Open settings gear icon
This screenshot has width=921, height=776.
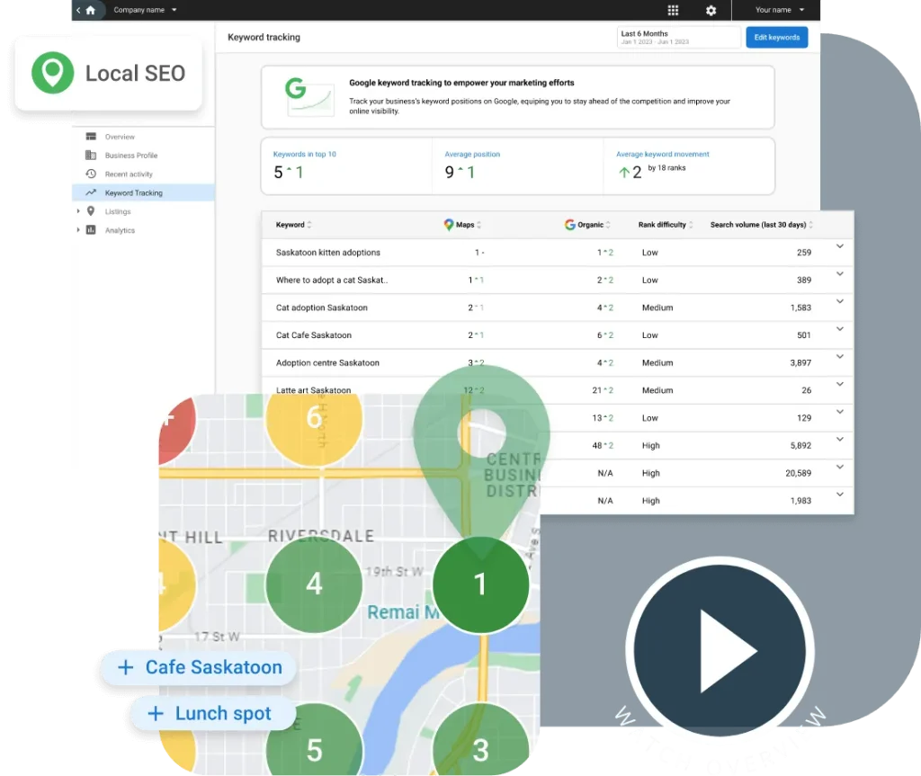(711, 10)
